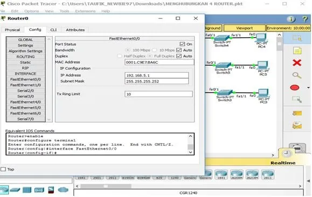Pick the 1841 router model icon
The image size is (312, 197).
pyautogui.click(x=221, y=174)
